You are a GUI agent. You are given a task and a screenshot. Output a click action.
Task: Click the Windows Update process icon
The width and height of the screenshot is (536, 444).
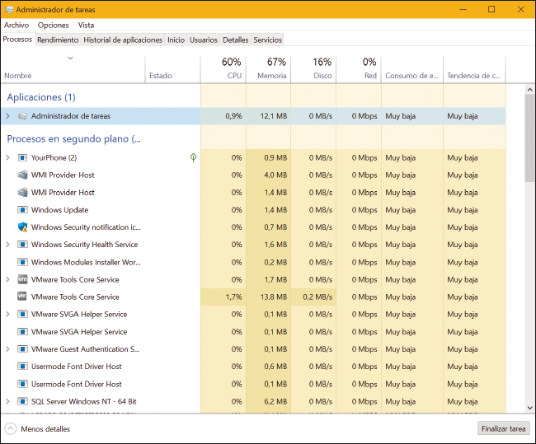tap(22, 210)
